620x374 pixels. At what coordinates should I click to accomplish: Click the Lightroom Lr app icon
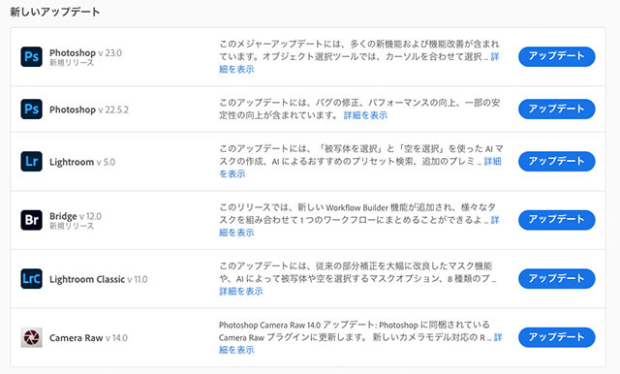(32, 161)
